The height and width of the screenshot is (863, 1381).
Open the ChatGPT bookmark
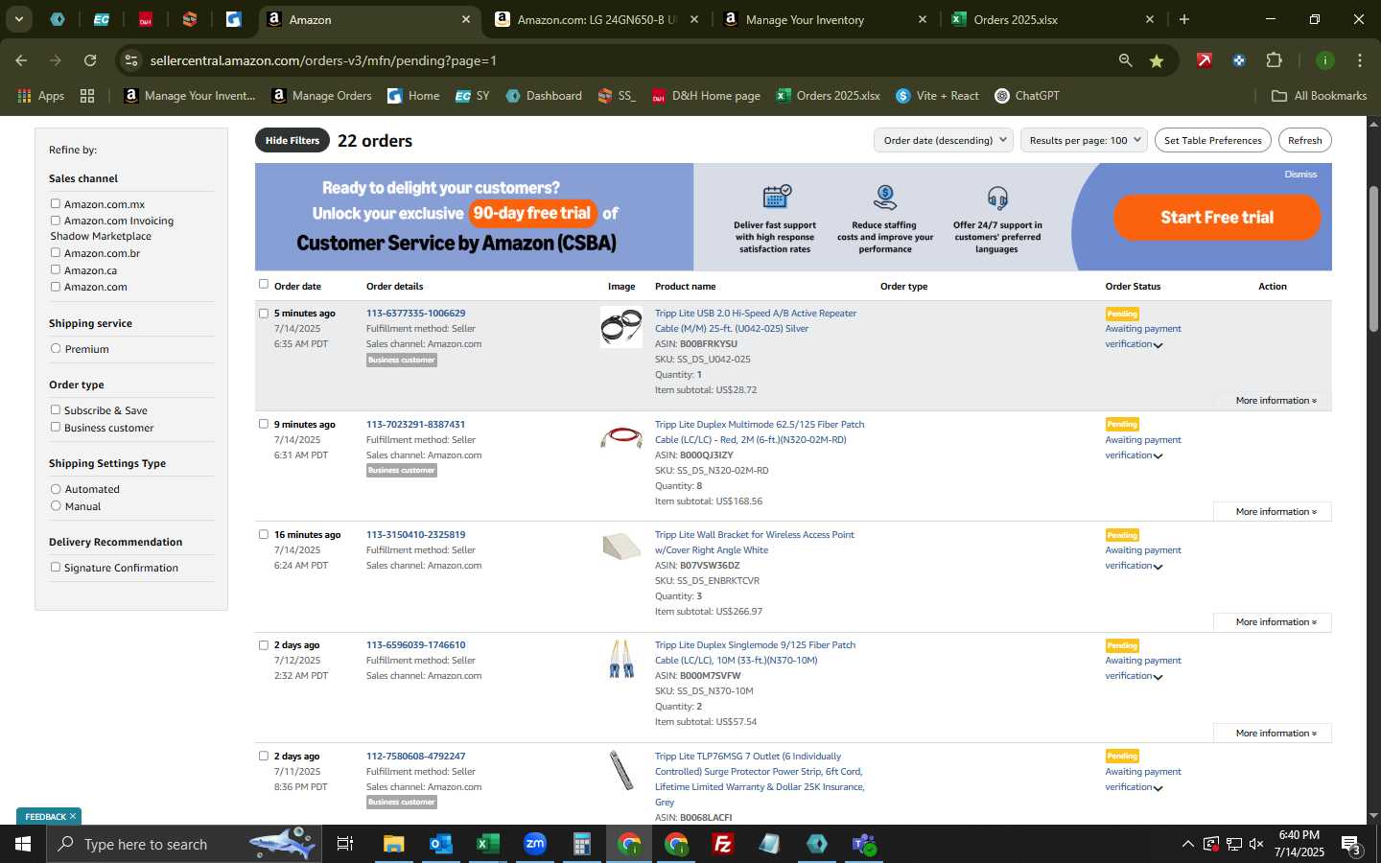click(x=1027, y=96)
